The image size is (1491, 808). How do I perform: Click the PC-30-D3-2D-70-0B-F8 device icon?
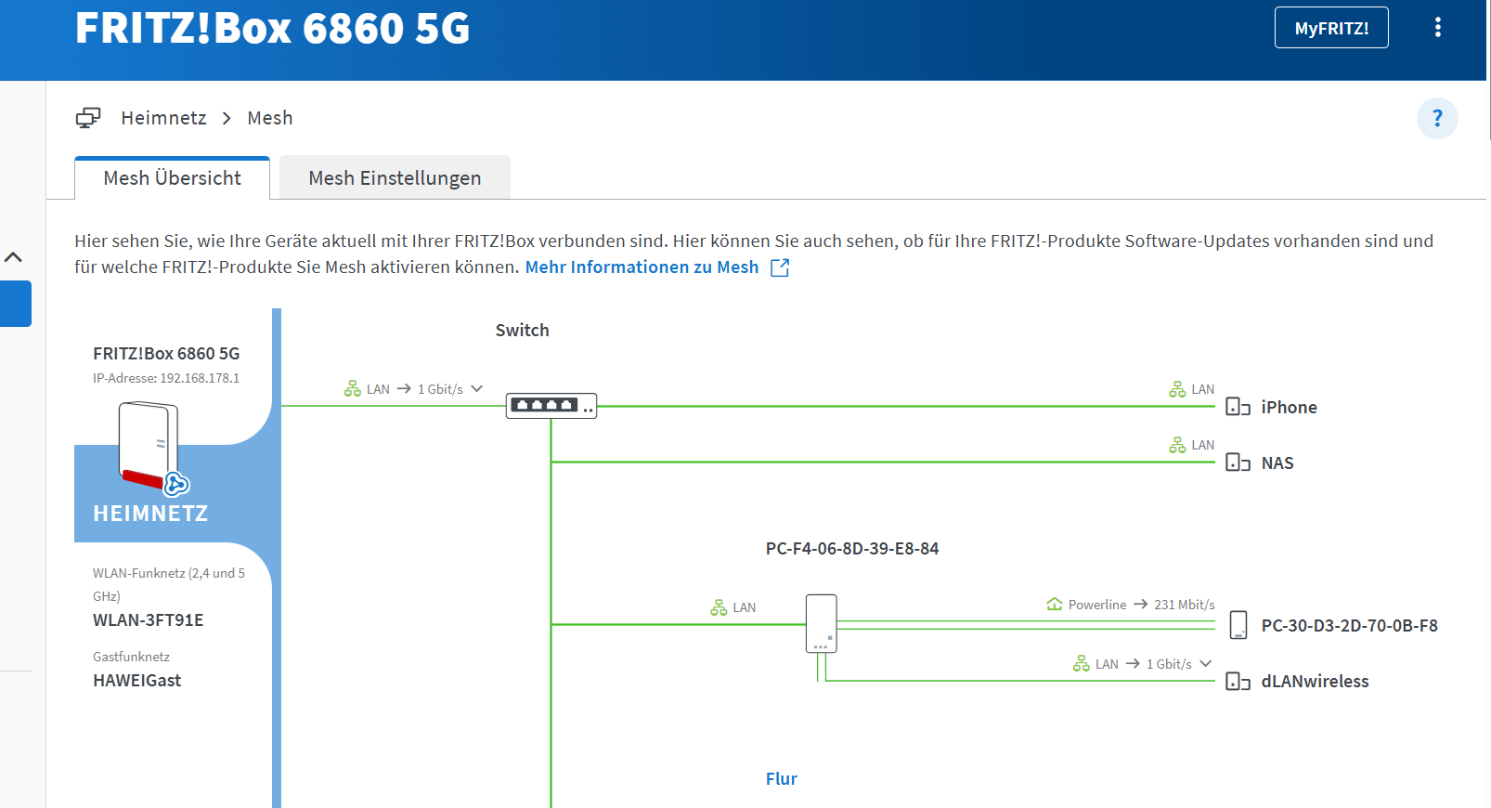click(x=1238, y=625)
